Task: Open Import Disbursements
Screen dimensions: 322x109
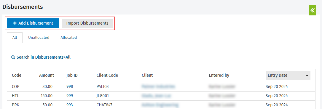Action: click(87, 23)
